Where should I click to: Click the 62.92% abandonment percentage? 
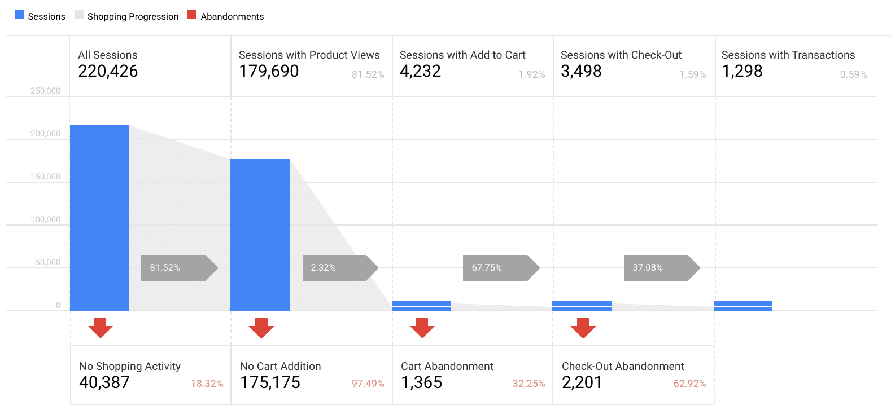click(690, 384)
